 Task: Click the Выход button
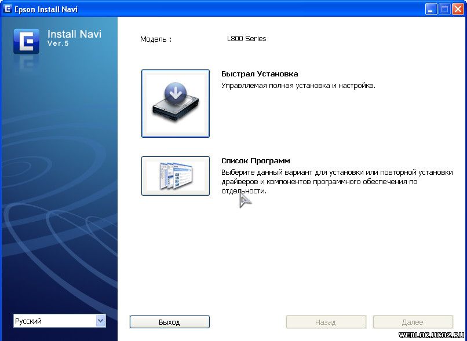click(x=169, y=322)
